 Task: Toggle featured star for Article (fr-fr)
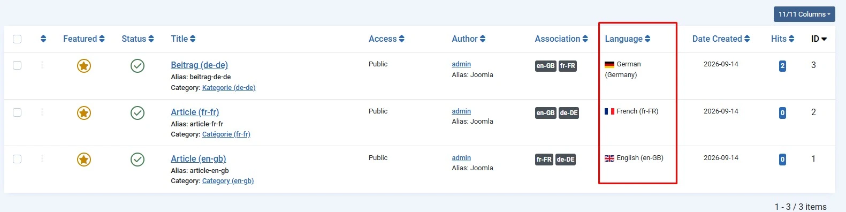tap(84, 113)
